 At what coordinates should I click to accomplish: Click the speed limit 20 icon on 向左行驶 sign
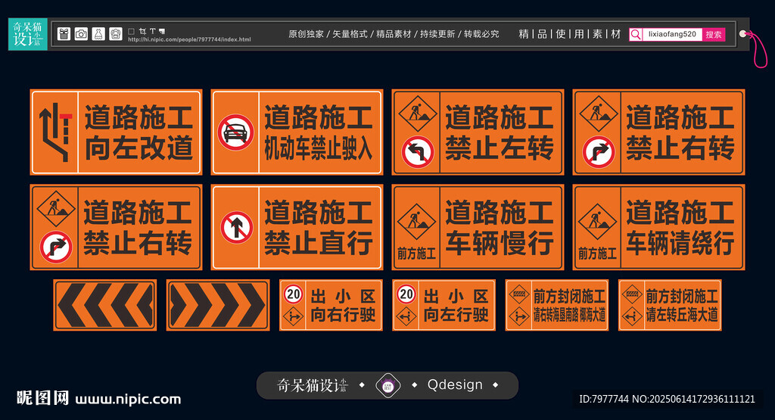click(406, 294)
